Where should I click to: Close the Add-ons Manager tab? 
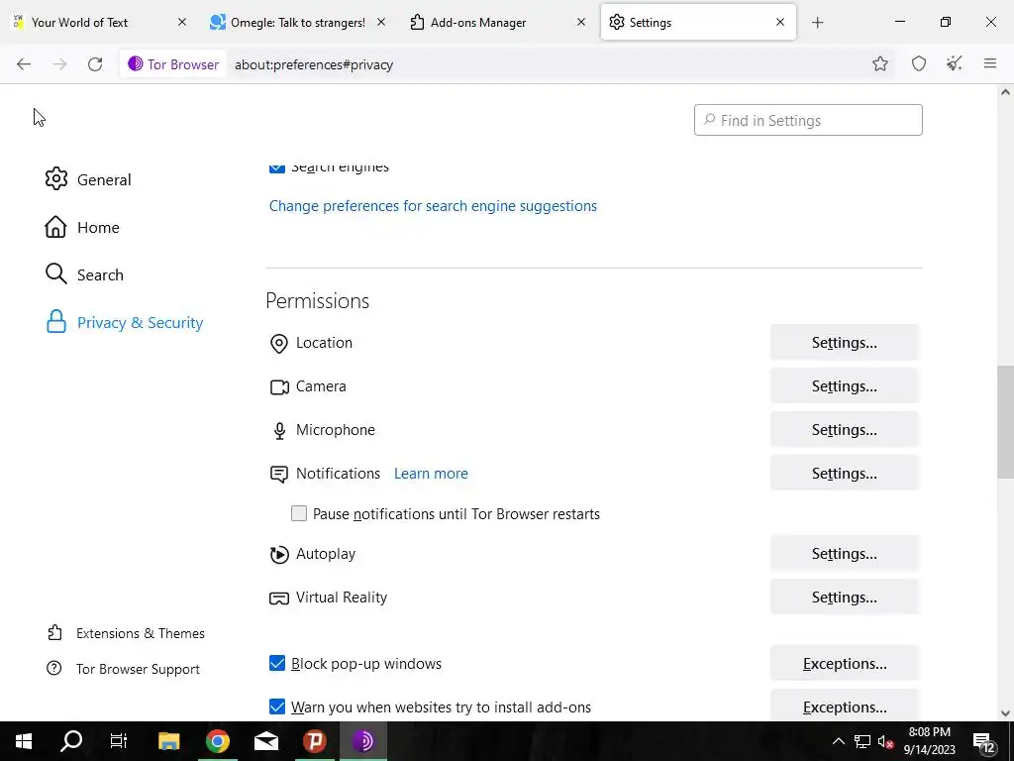point(580,22)
